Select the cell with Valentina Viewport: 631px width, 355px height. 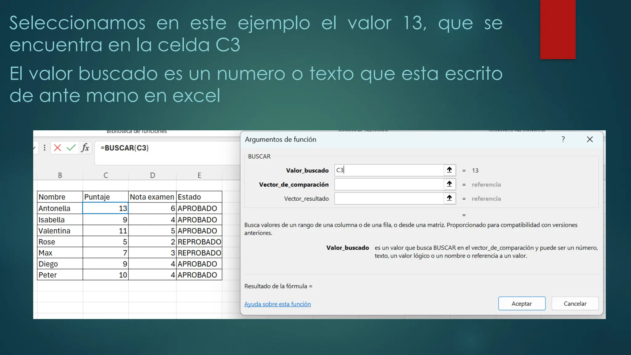click(x=60, y=231)
